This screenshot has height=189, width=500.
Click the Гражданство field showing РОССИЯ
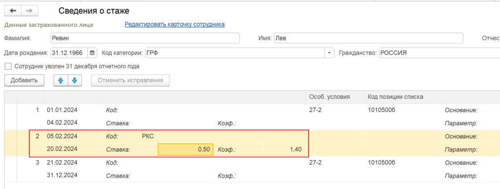point(439,53)
